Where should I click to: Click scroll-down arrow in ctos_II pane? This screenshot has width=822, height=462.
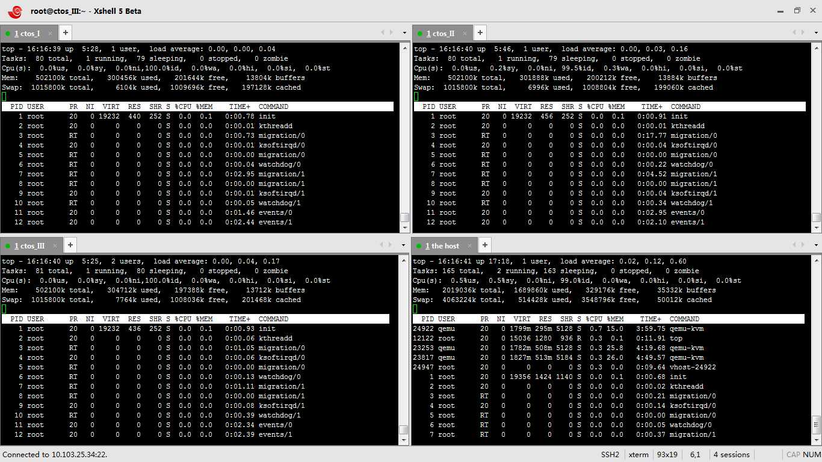click(817, 228)
